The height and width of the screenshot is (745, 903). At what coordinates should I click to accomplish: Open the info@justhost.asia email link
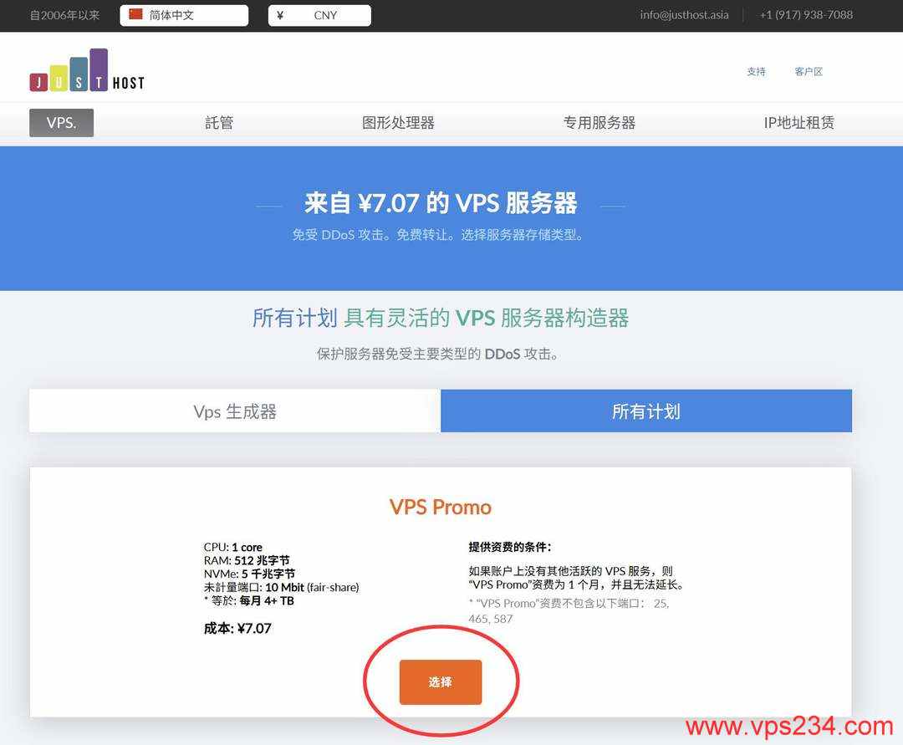pyautogui.click(x=684, y=15)
